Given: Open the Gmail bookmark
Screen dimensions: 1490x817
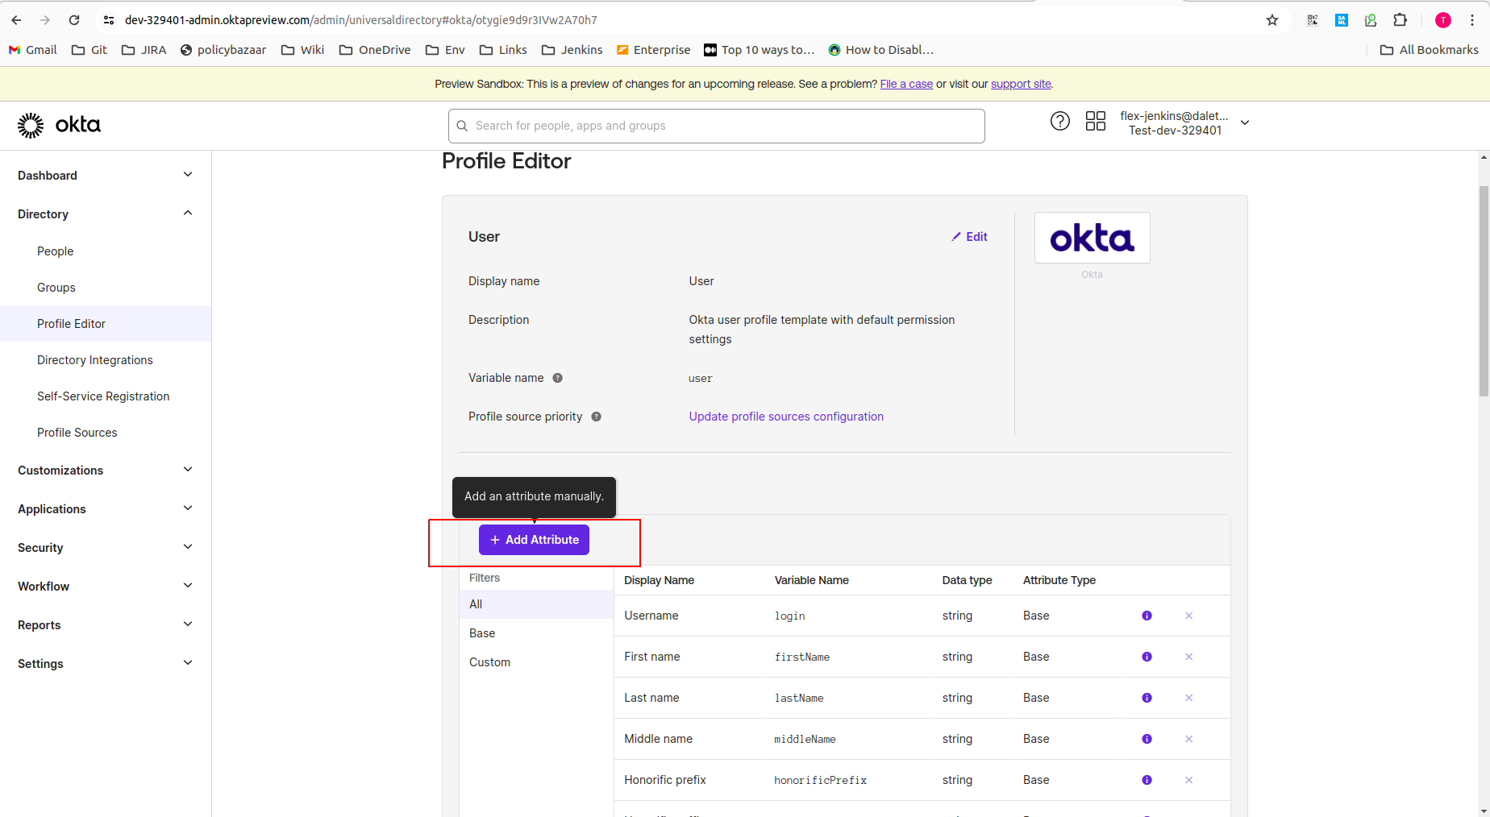Looking at the screenshot, I should point(33,50).
